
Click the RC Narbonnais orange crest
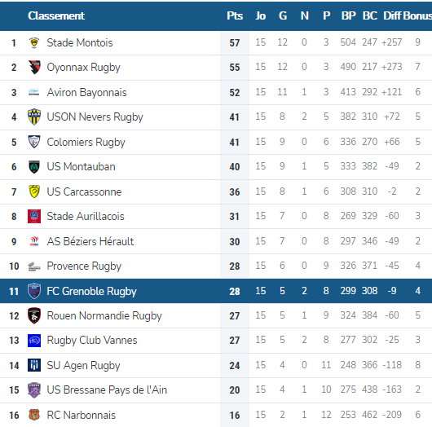pyautogui.click(x=34, y=415)
